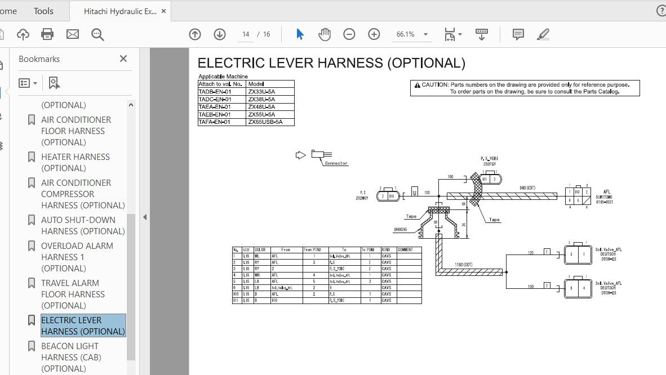Click the Connector label in the diagram

[336, 163]
